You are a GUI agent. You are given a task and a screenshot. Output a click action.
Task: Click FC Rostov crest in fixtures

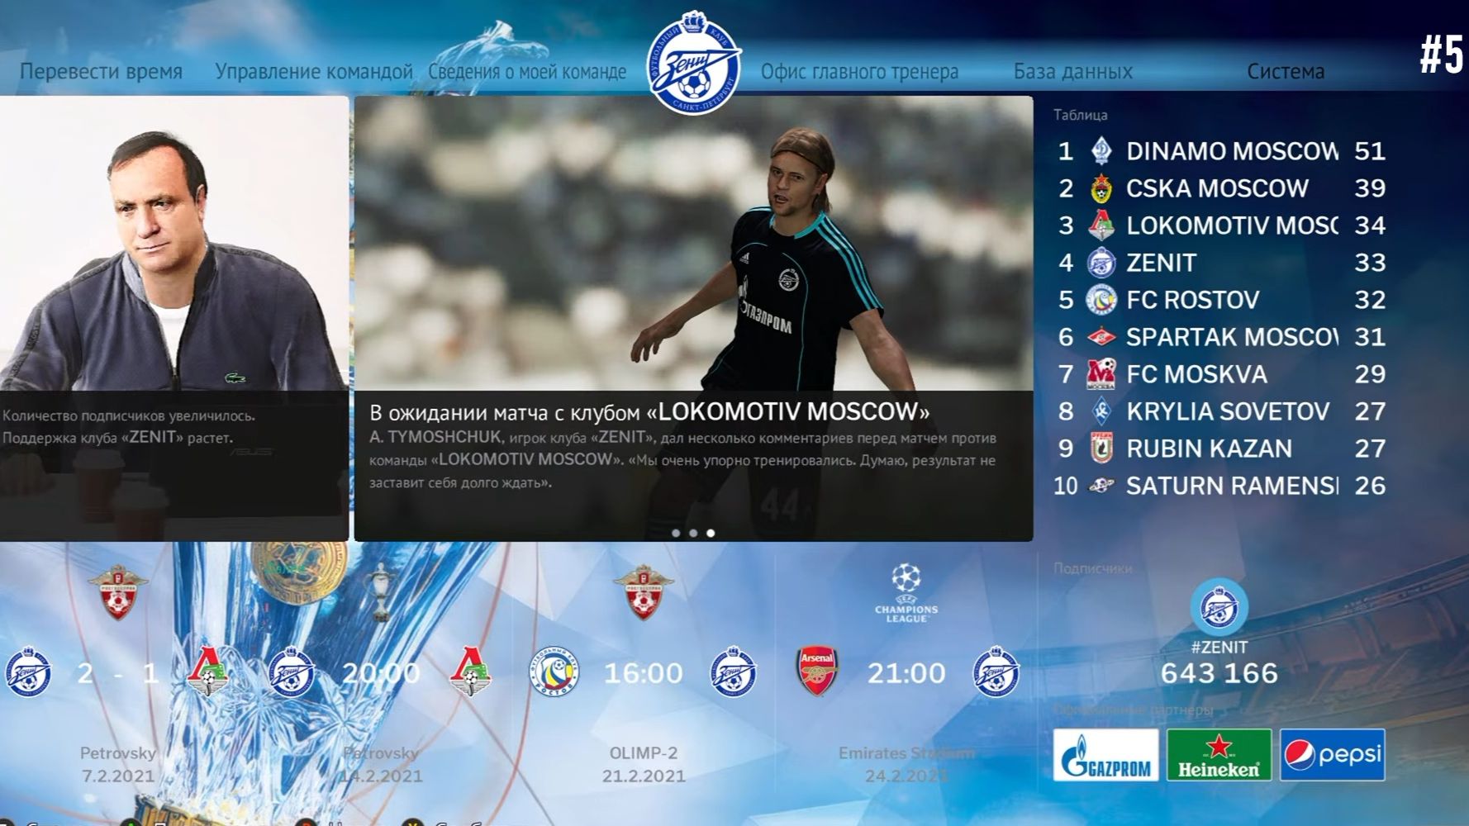(x=554, y=672)
